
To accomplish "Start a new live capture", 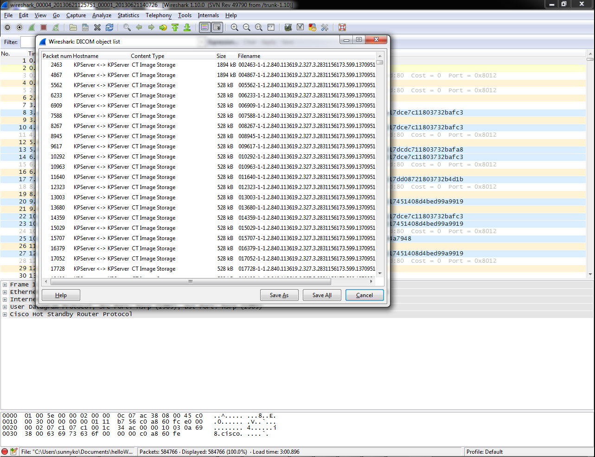I will pos(32,28).
